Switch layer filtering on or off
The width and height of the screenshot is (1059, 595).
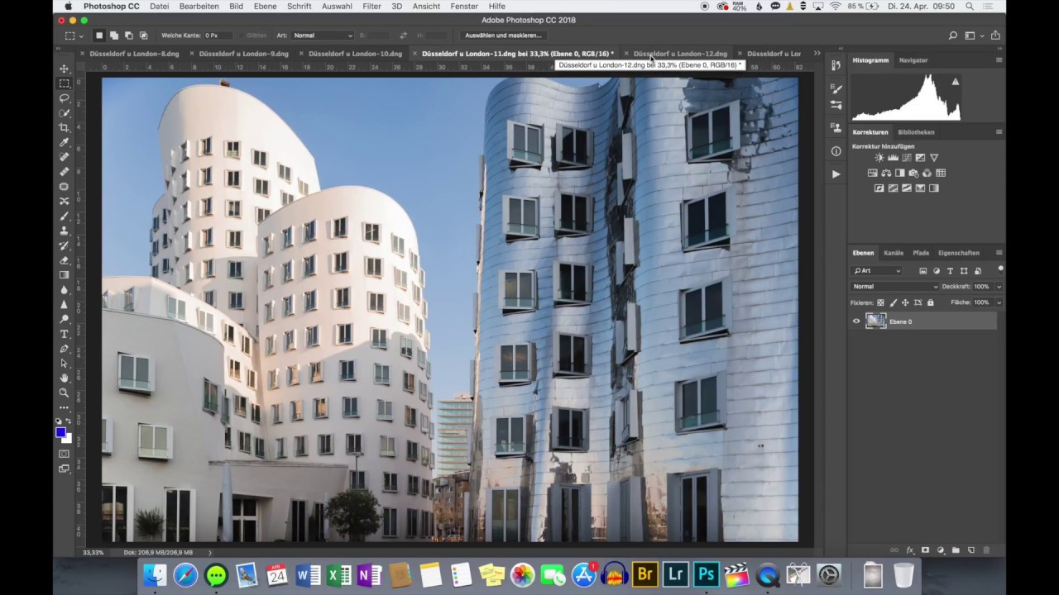tap(1000, 269)
